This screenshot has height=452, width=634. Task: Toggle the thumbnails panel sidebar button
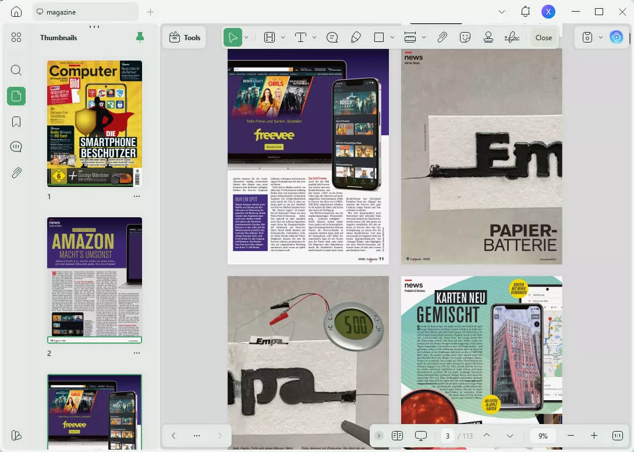pos(16,96)
